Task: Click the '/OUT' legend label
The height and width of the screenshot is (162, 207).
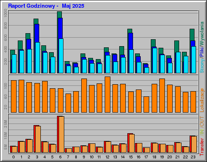Action: 202,122
